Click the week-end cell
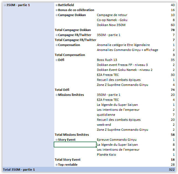 104,125
